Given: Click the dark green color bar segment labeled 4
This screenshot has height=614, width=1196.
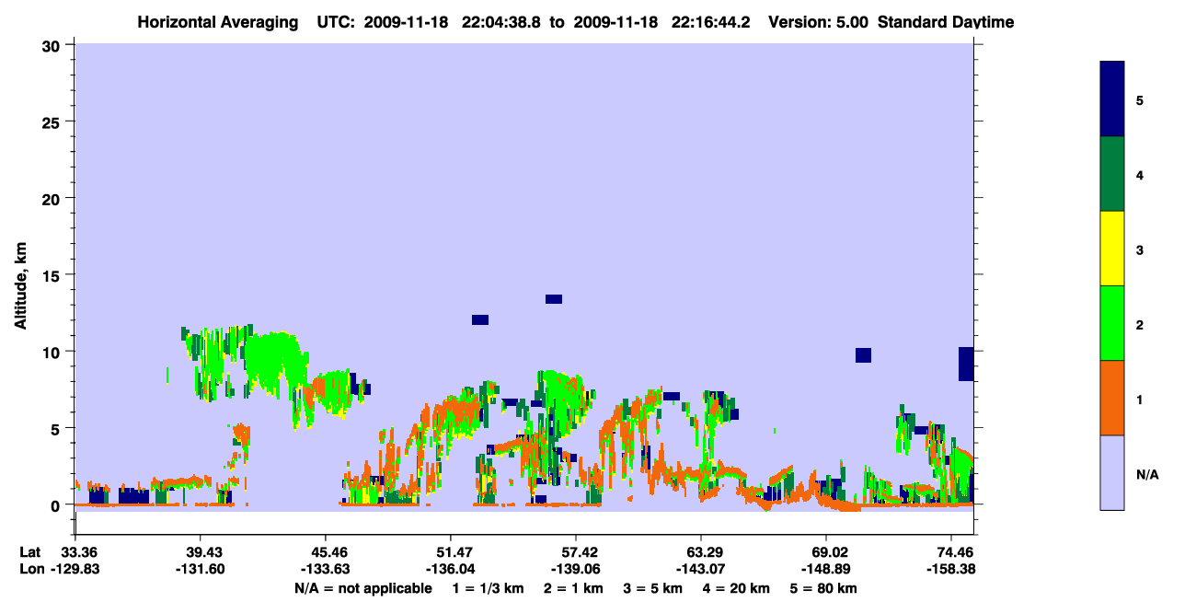Looking at the screenshot, I should [1112, 174].
